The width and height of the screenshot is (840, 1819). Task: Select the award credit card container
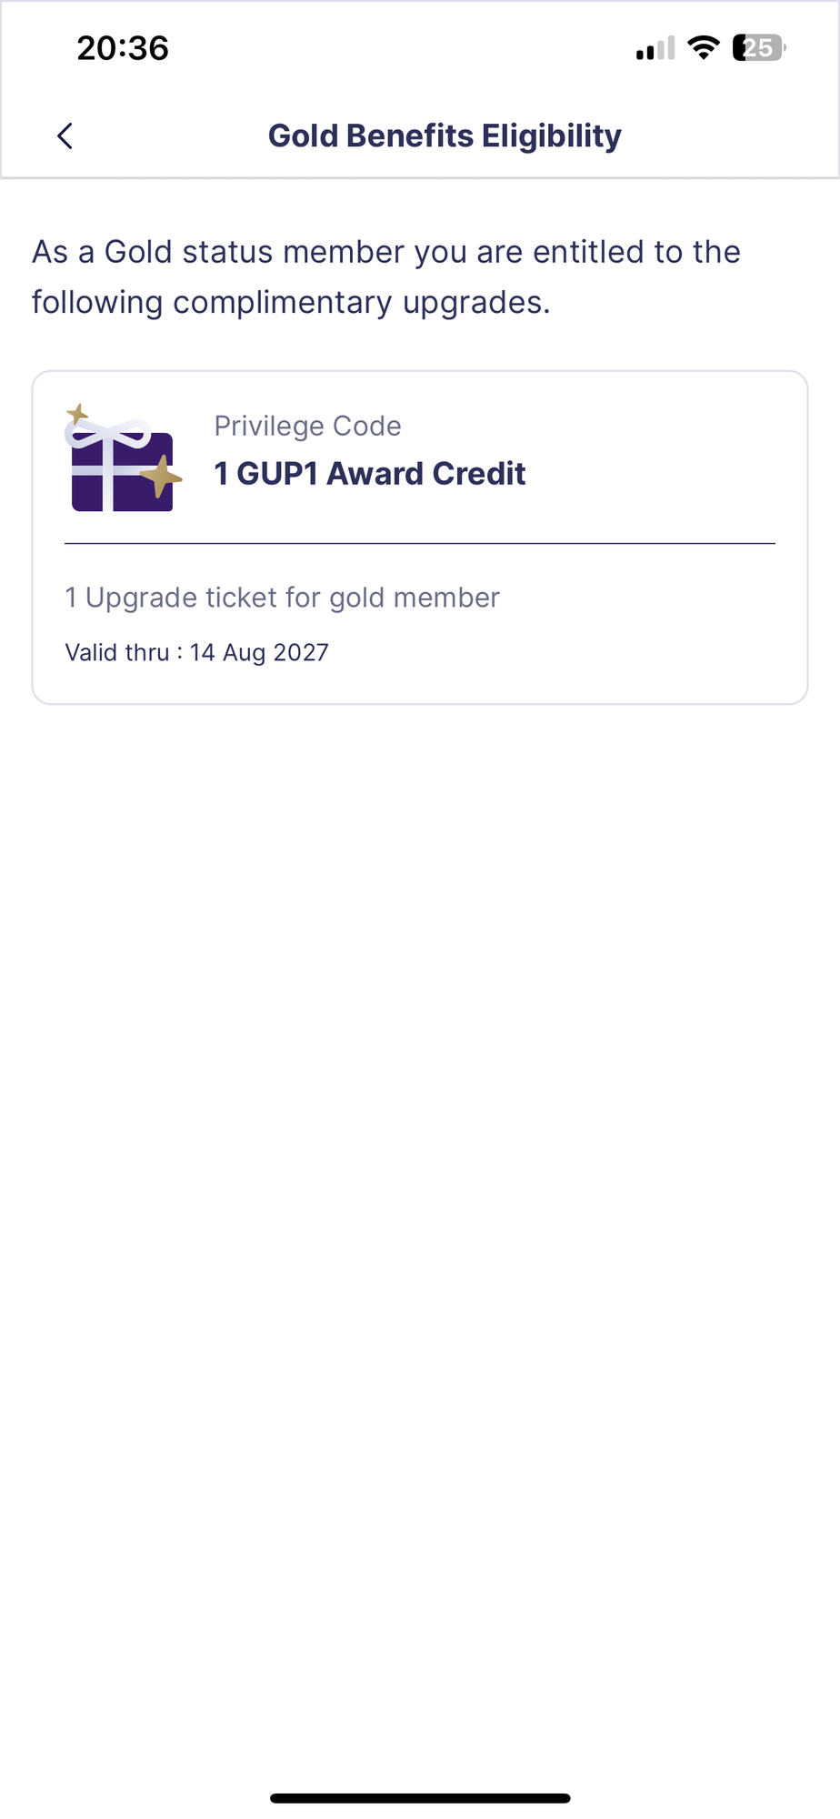420,538
